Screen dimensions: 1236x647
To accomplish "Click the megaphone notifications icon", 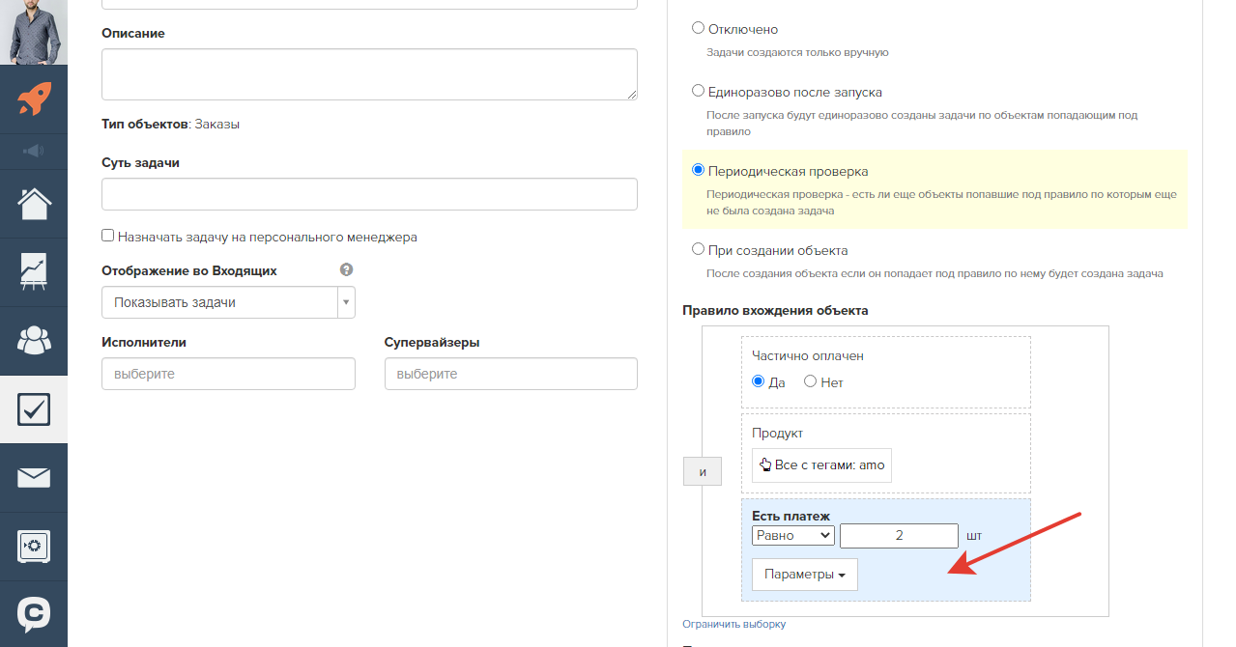I will coord(34,151).
